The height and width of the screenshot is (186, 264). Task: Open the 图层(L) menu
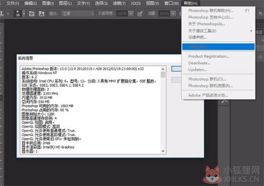click(65, 3)
